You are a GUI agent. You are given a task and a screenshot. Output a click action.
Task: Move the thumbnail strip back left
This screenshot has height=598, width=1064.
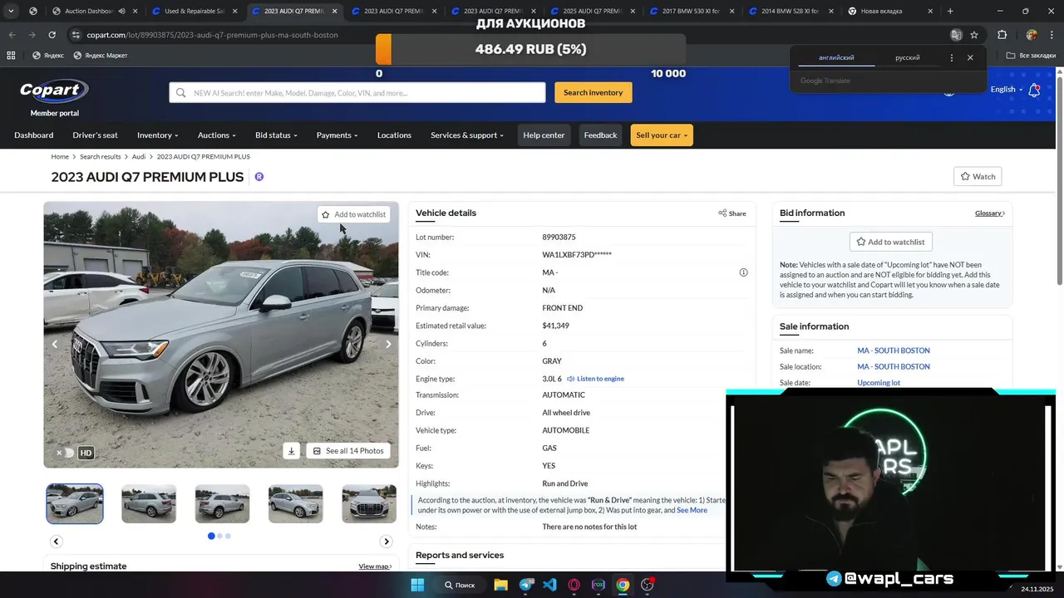point(56,542)
